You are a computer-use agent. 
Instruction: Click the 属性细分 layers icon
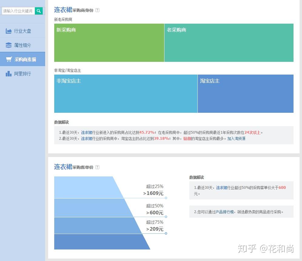8,45
